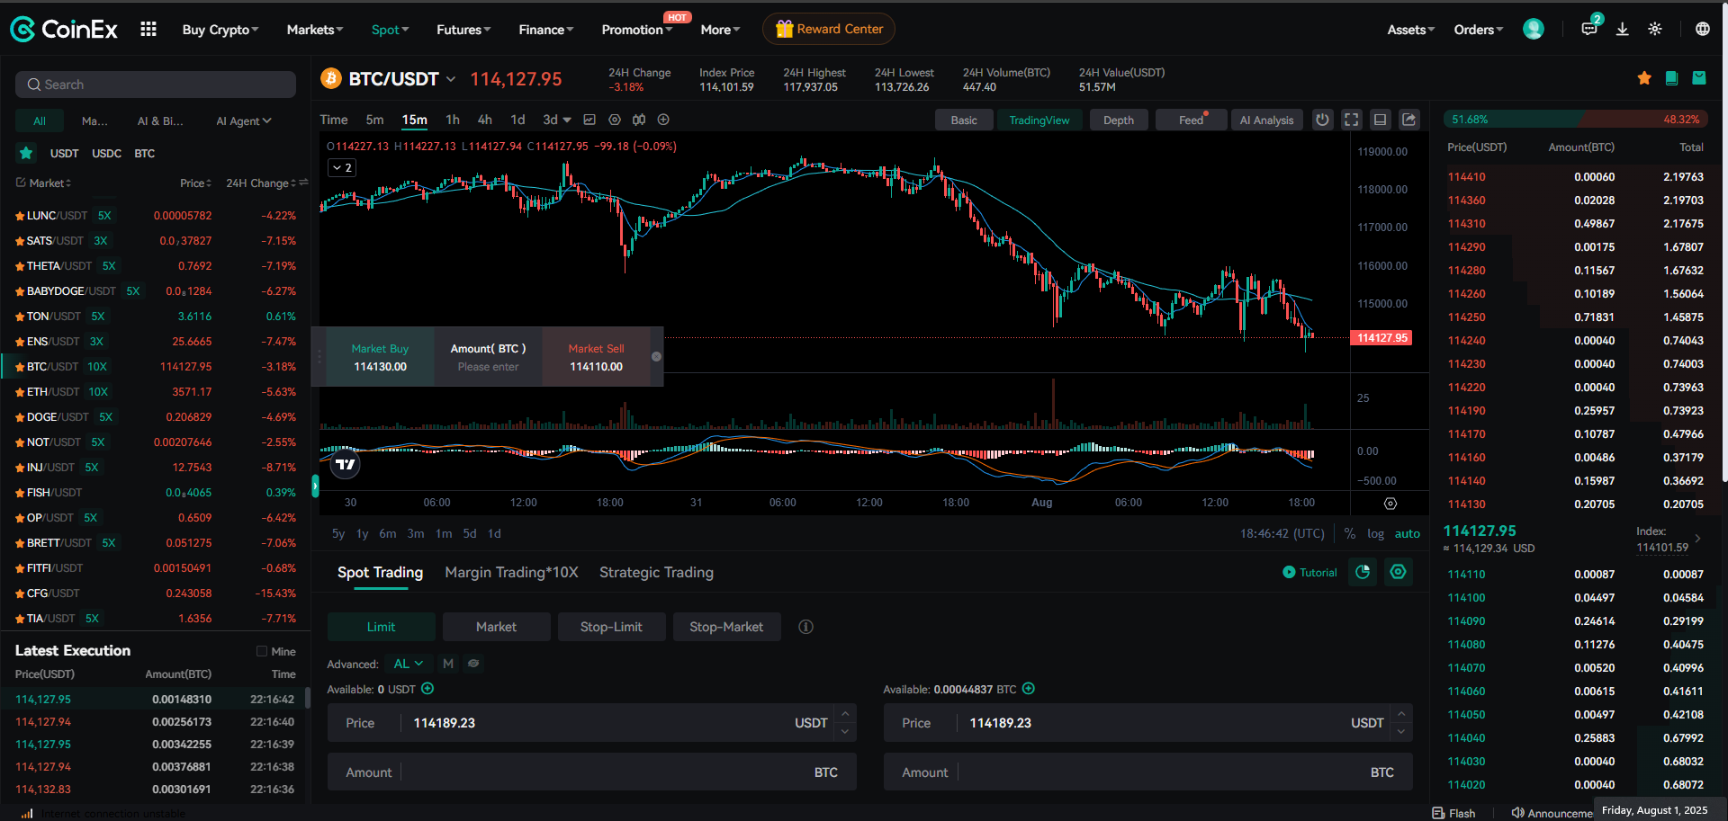This screenshot has height=821, width=1728.
Task: Click the CoinEx logo
Action: click(64, 30)
